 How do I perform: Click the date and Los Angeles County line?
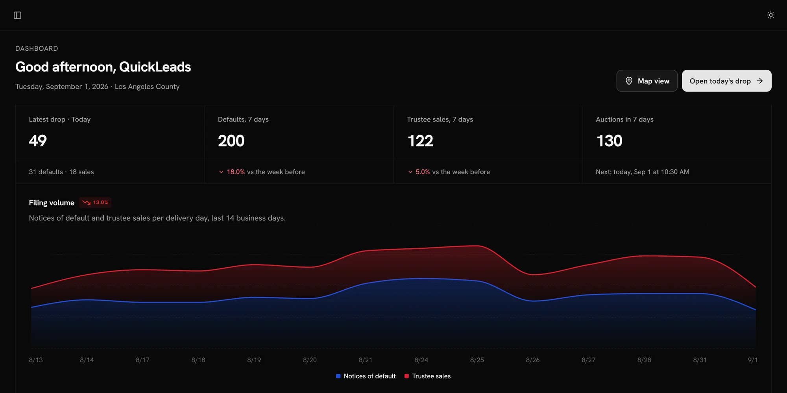[98, 86]
